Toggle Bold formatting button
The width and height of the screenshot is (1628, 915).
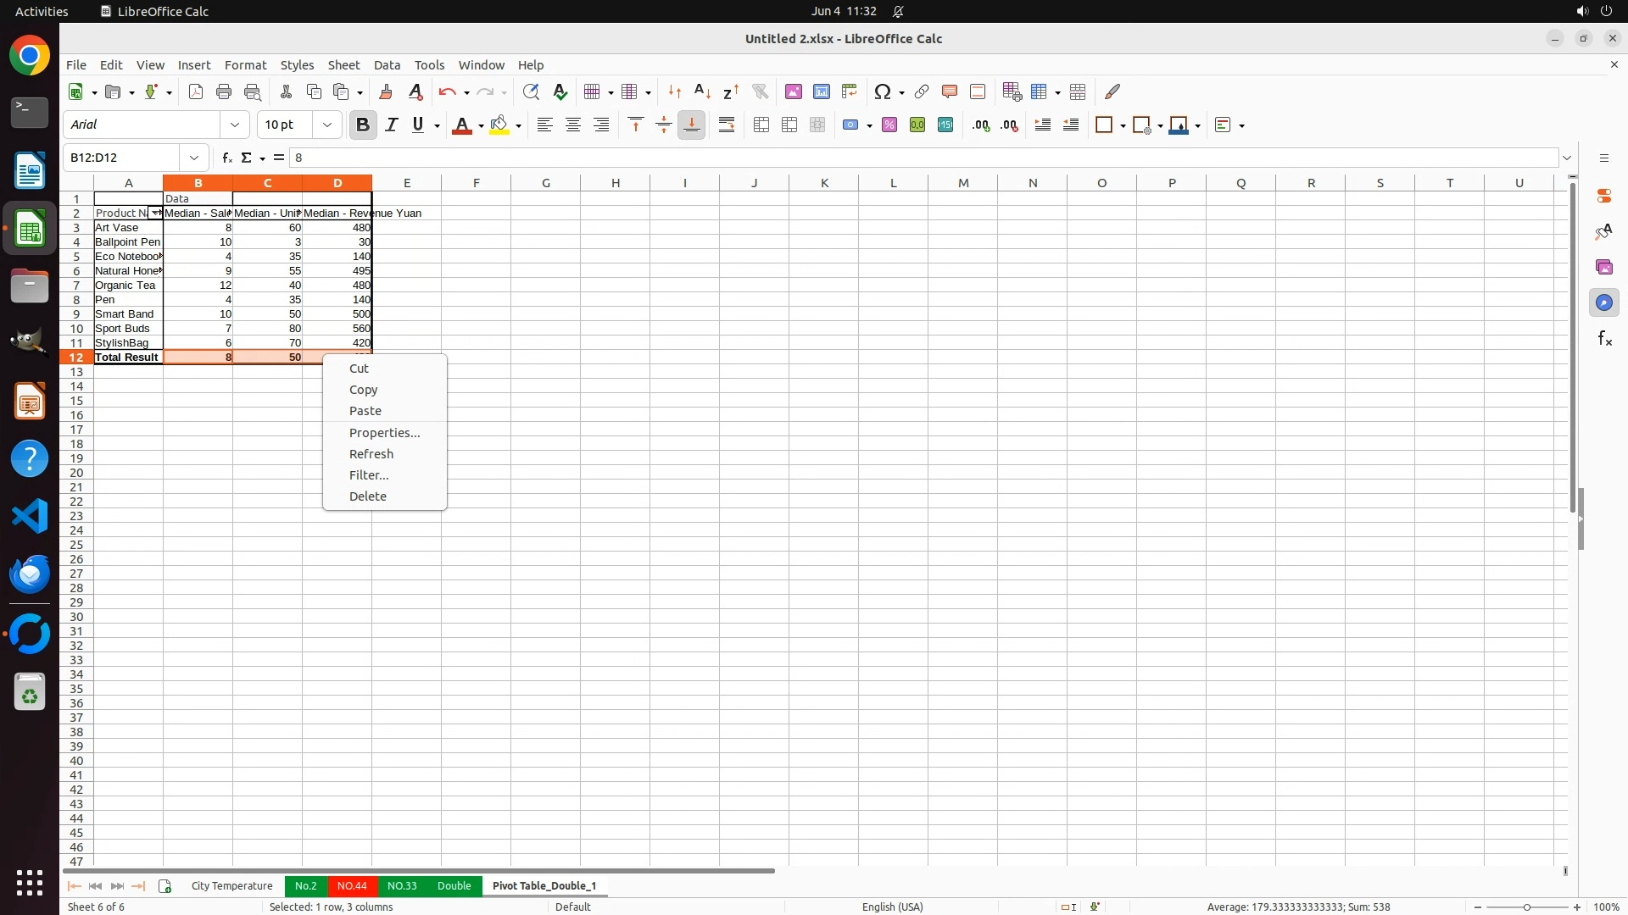point(363,125)
